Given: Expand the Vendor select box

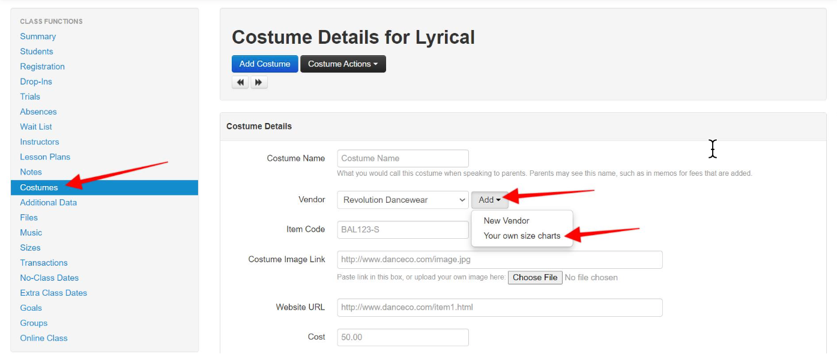Looking at the screenshot, I should [x=403, y=200].
